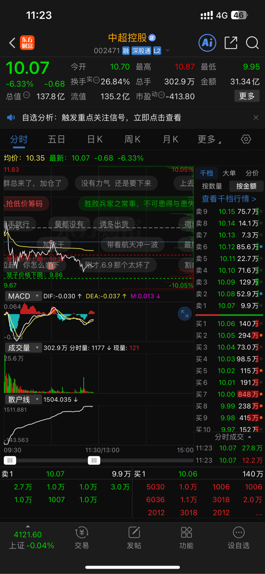This screenshot has height=574, width=265.
Task: Switch to 五日 tab
Action: (x=56, y=139)
